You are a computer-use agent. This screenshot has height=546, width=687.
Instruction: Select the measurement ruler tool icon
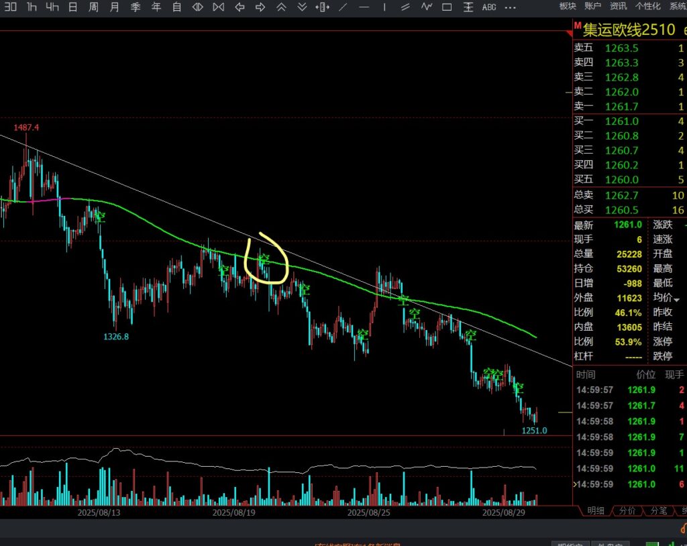(x=468, y=7)
